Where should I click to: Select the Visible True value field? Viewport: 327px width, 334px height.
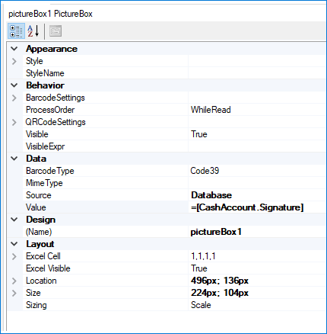point(257,134)
